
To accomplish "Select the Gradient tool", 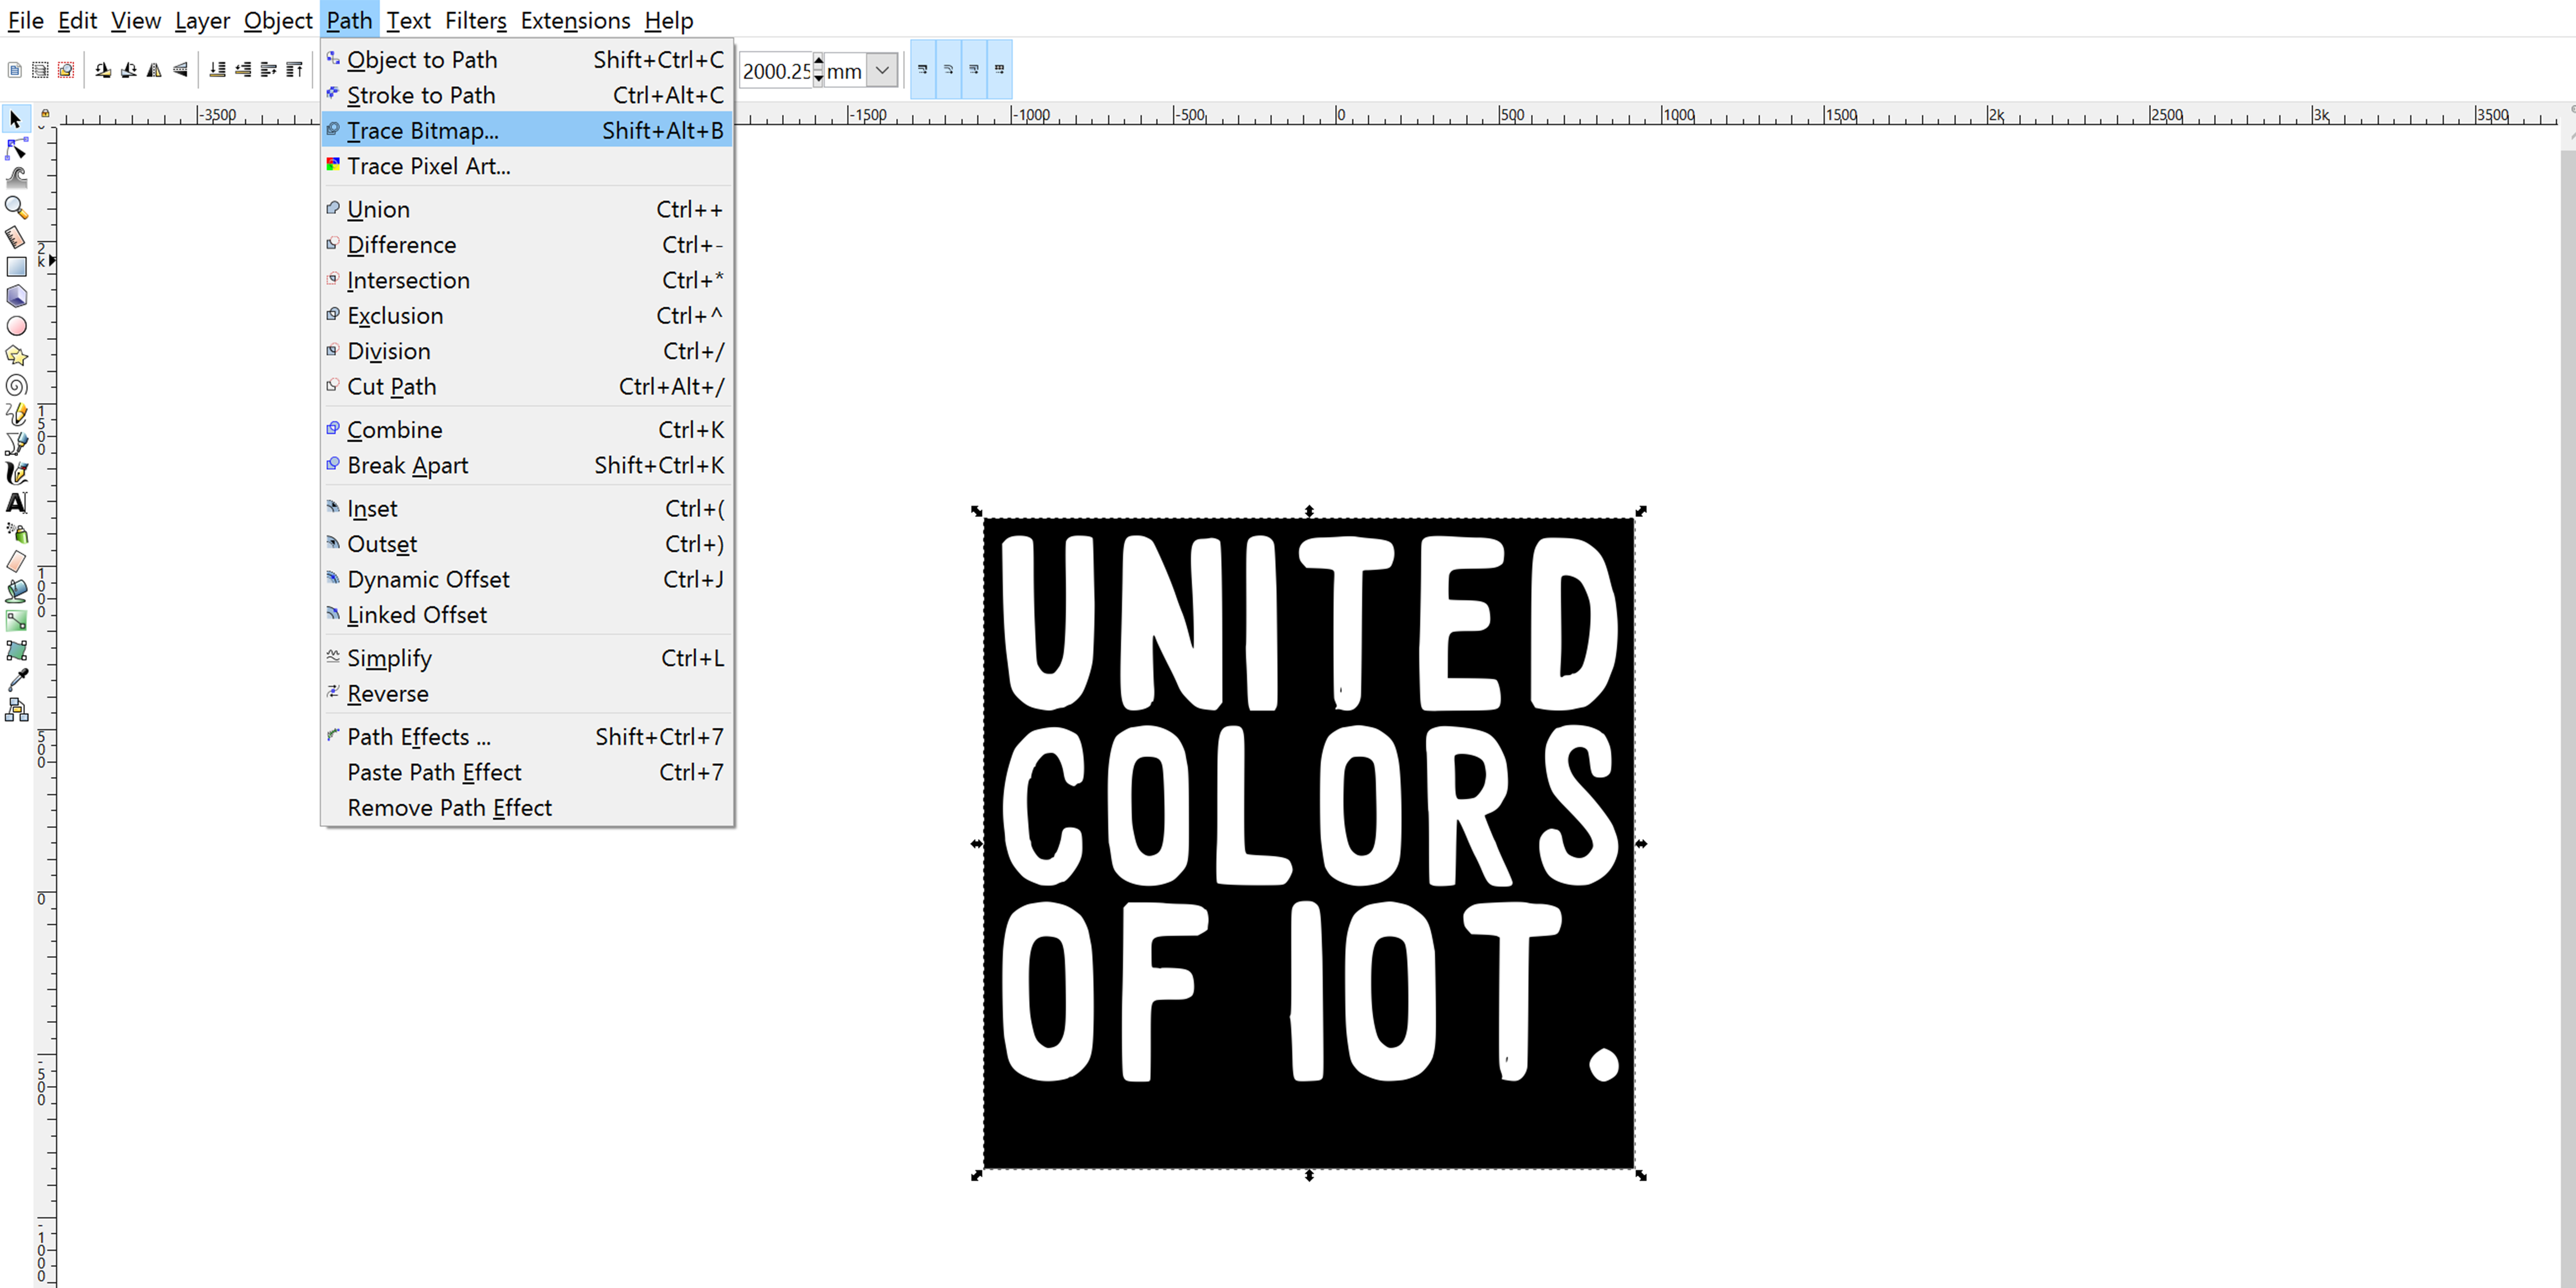I will 16,621.
